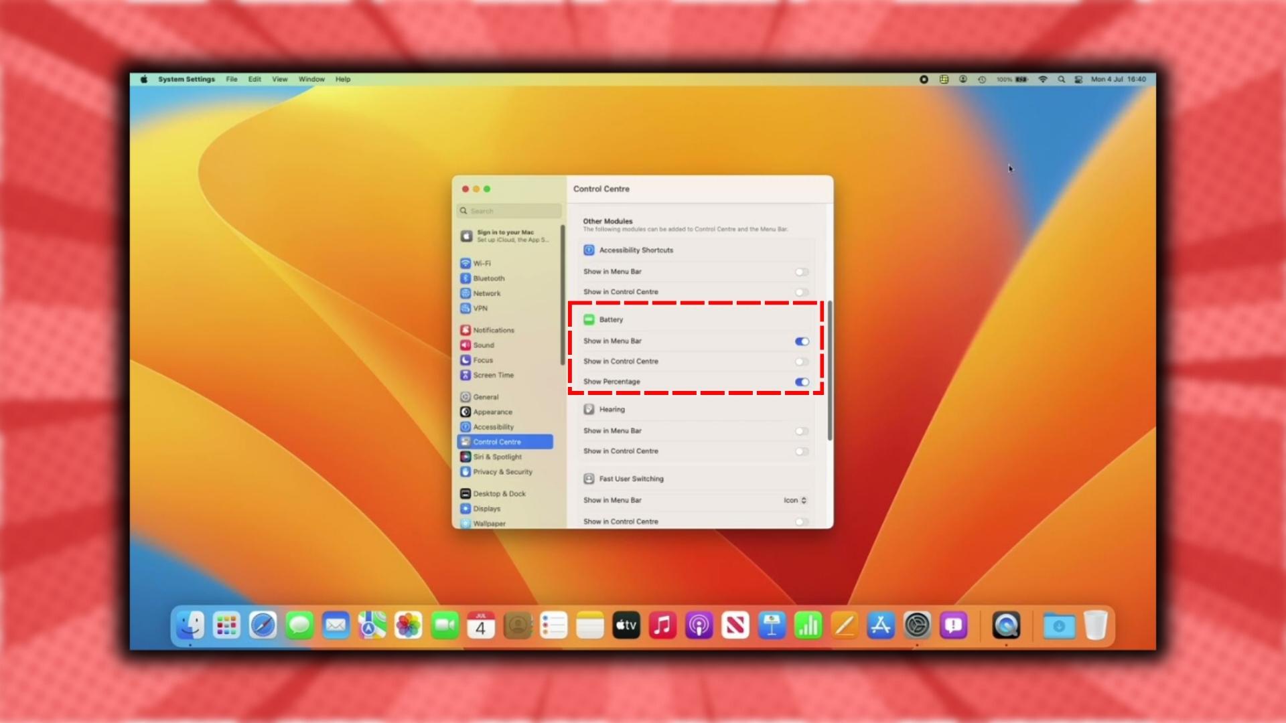1286x723 pixels.
Task: Open Mail from the Dock
Action: pos(336,626)
